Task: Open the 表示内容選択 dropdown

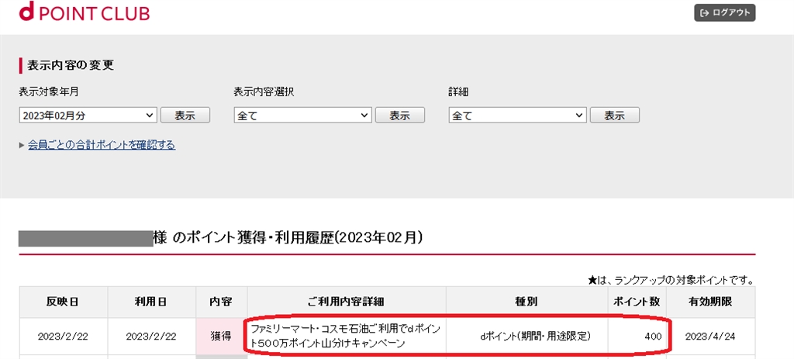Action: 303,116
